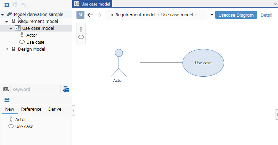The image size is (278, 145).
Task: Switch to the Reference tab
Action: point(31,109)
